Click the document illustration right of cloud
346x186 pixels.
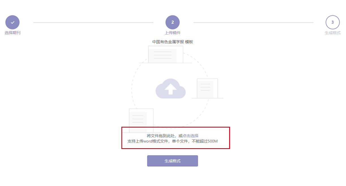[x=207, y=89]
